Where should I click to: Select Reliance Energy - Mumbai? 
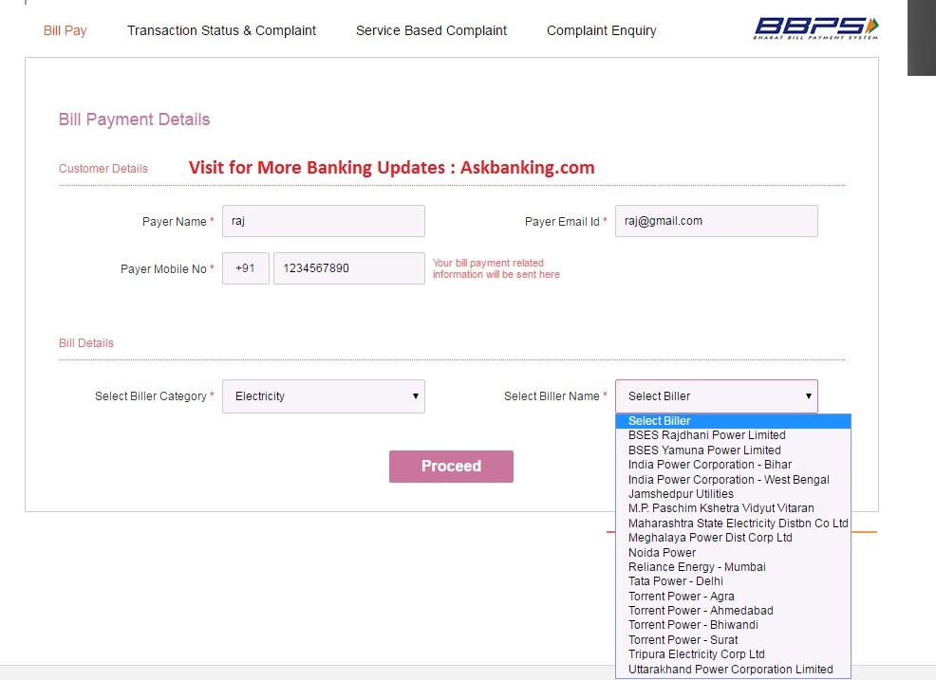(x=733, y=567)
